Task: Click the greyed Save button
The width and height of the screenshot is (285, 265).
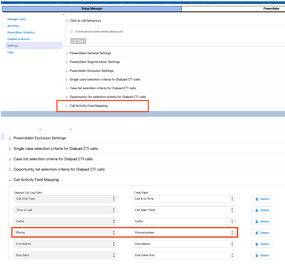Action: [x=78, y=41]
